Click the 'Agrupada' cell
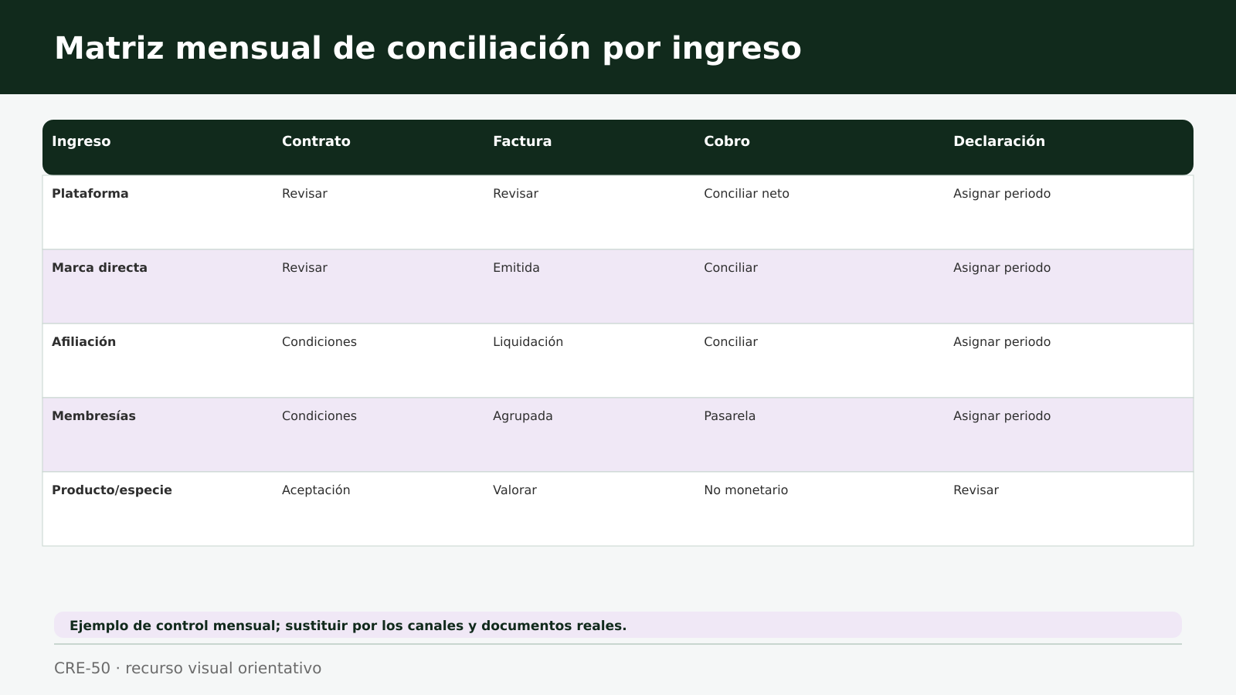 (523, 416)
